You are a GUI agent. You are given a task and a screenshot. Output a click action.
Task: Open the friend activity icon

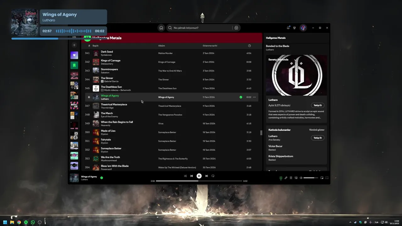(x=294, y=28)
